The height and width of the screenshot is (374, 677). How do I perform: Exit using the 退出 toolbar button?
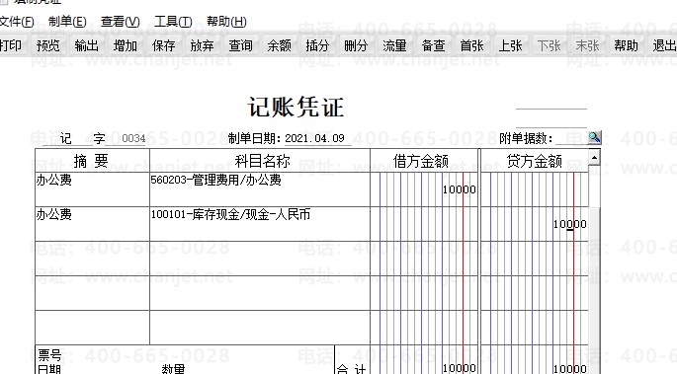[x=664, y=45]
